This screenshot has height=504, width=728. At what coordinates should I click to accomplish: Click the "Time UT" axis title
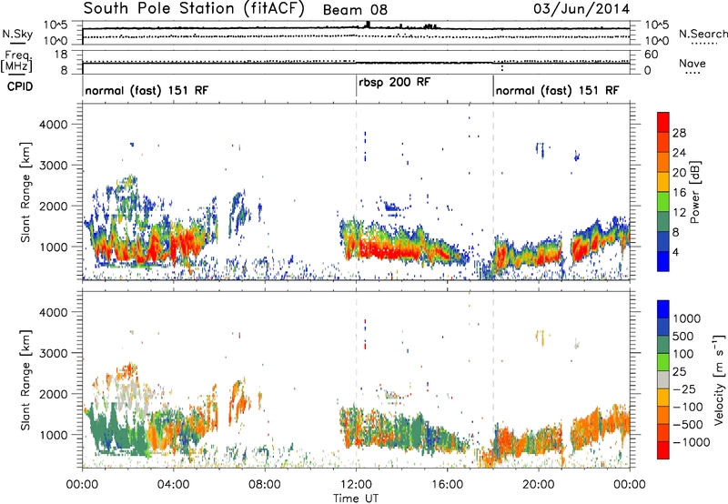pos(356,498)
